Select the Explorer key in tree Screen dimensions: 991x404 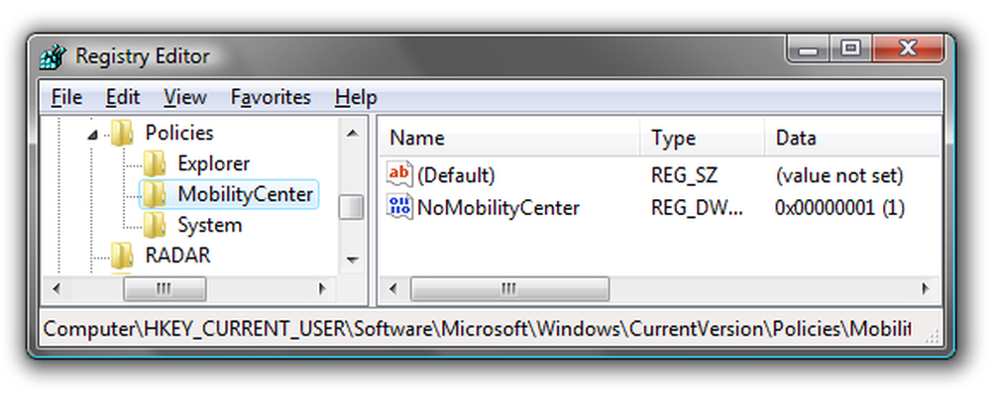(x=214, y=163)
